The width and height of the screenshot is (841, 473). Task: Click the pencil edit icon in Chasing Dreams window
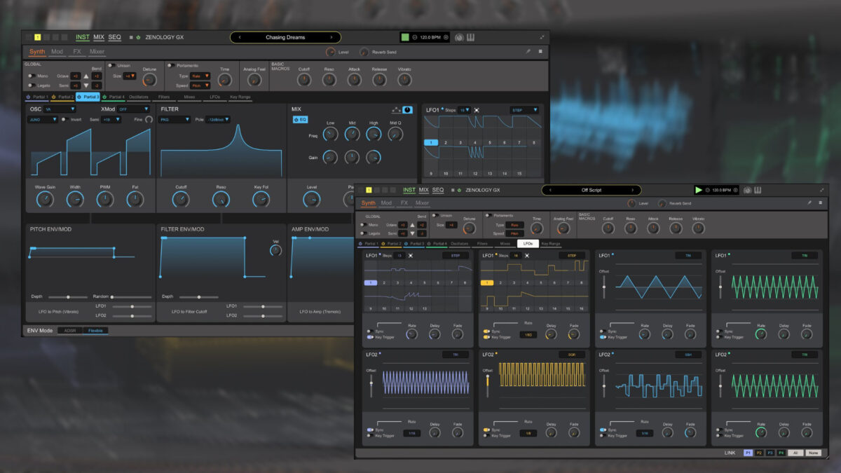click(528, 52)
